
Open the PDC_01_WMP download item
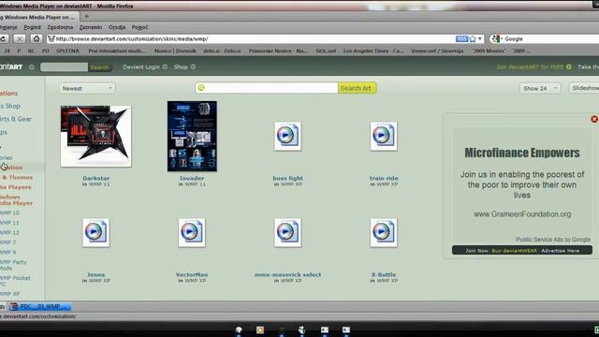pos(40,306)
